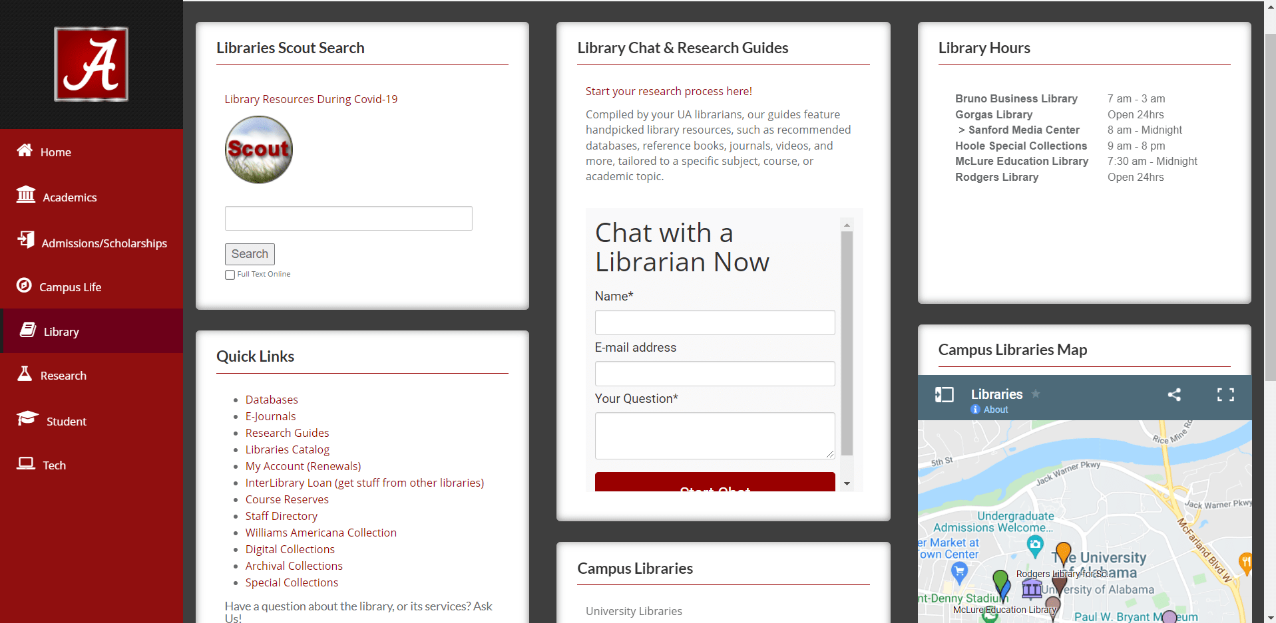This screenshot has width=1276, height=623.
Task: Open Library Resources During Covid-19 link
Action: point(311,99)
